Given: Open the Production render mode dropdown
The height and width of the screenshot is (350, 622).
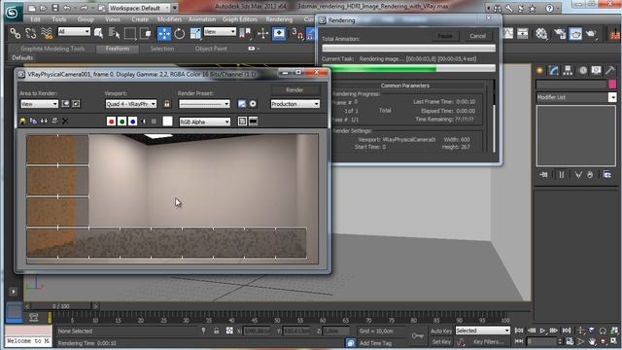Looking at the screenshot, I should pyautogui.click(x=295, y=104).
